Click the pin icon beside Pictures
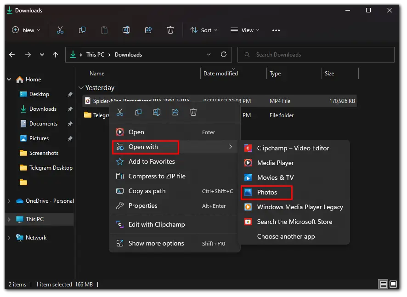 tap(70, 138)
